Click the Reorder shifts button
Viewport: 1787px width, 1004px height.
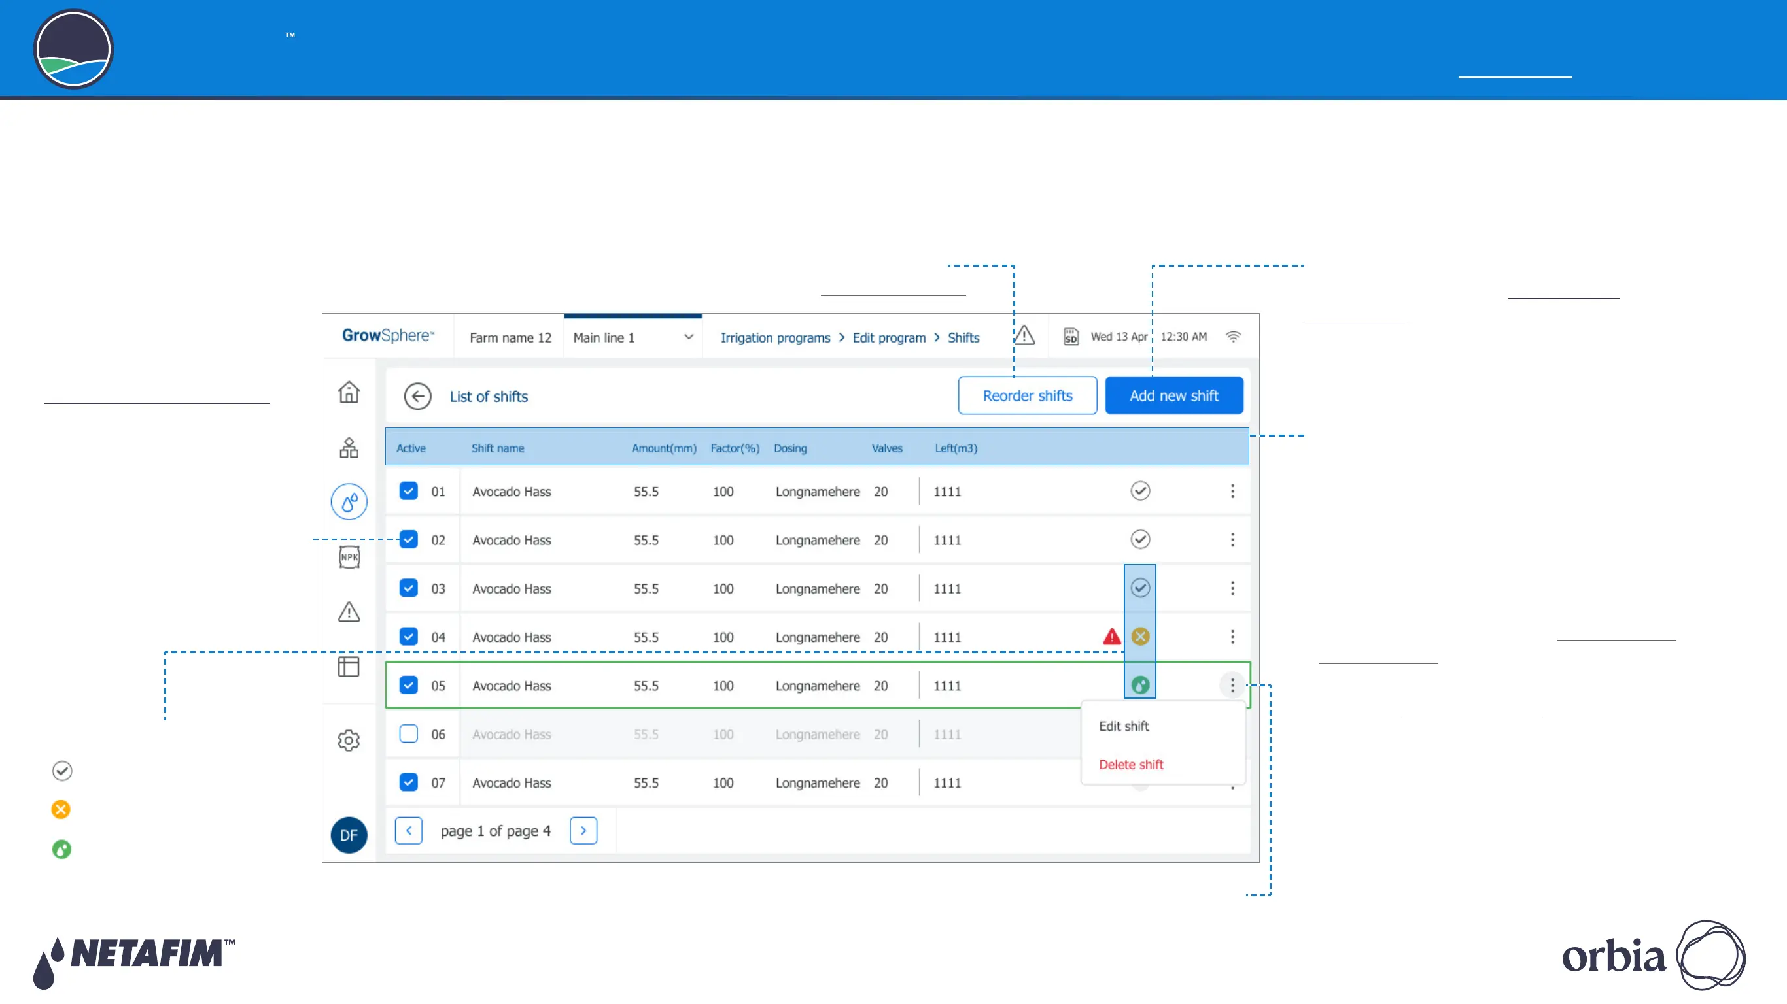1028,396
